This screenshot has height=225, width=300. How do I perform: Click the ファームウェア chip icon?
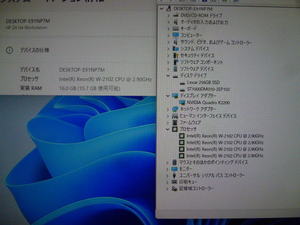tap(175, 122)
